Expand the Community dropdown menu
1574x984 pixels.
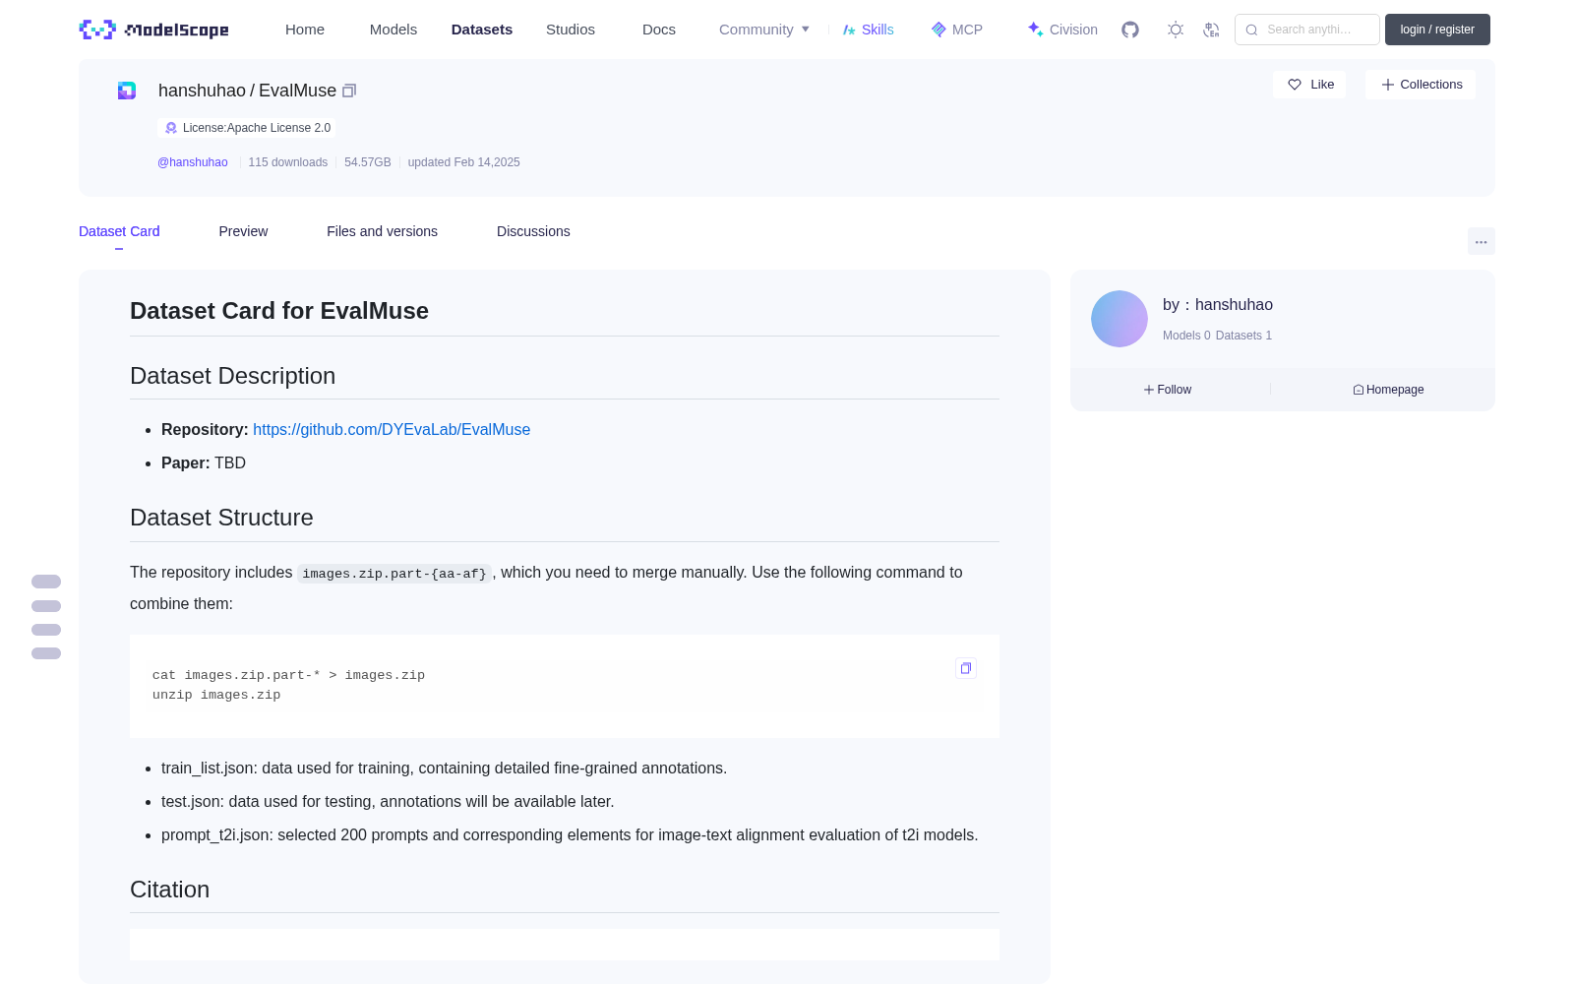point(764,30)
